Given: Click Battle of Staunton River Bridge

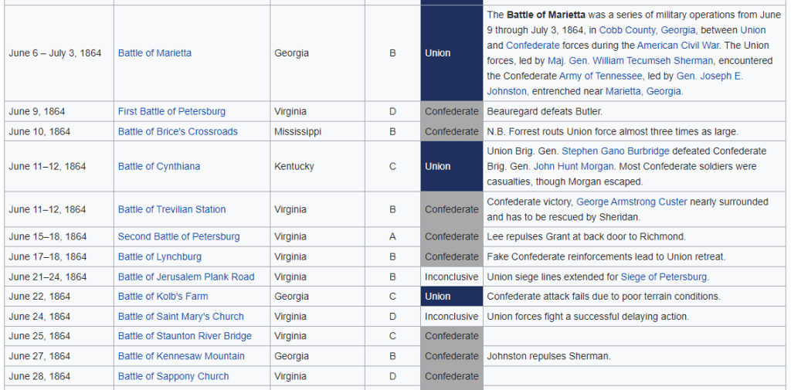Looking at the screenshot, I should pyautogui.click(x=185, y=336).
